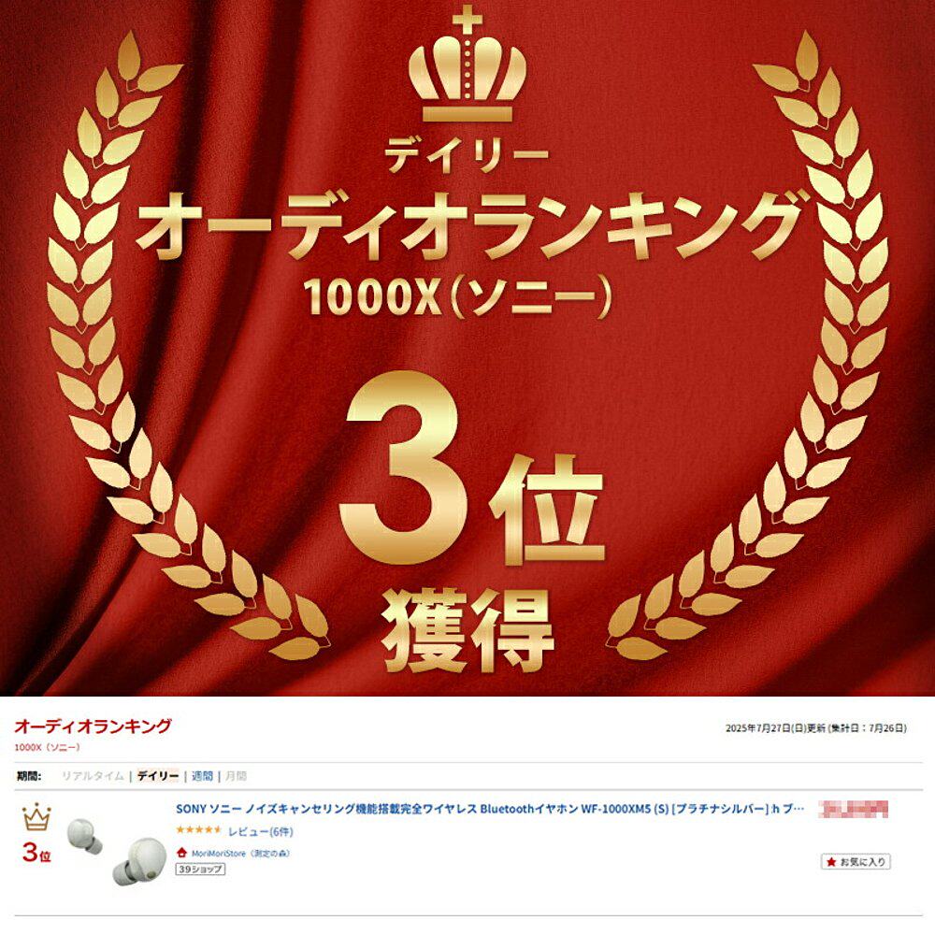Viewport: 935px width, 935px height.
Task: Visit the MoriMoriStore shop link
Action: click(x=240, y=854)
